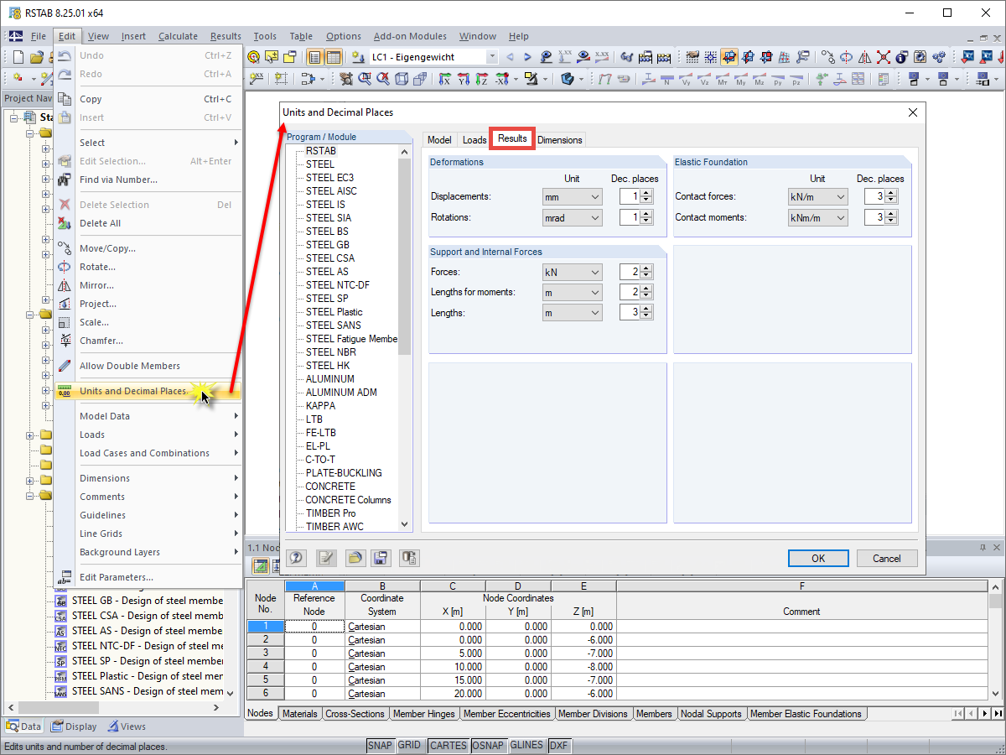Click the view in Y direction icon

pyautogui.click(x=464, y=79)
